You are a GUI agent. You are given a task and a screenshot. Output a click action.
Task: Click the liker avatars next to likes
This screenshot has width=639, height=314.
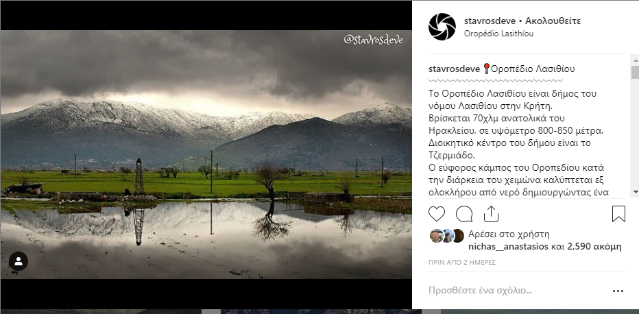[447, 236]
